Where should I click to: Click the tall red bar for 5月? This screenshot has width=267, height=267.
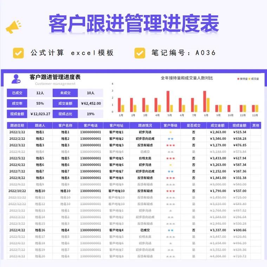pyautogui.click(x=168, y=101)
